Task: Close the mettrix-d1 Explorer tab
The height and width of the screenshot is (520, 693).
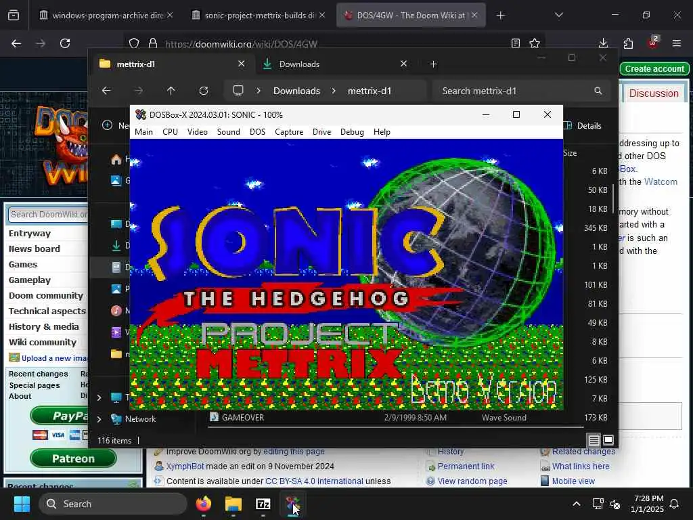Action: [242, 64]
